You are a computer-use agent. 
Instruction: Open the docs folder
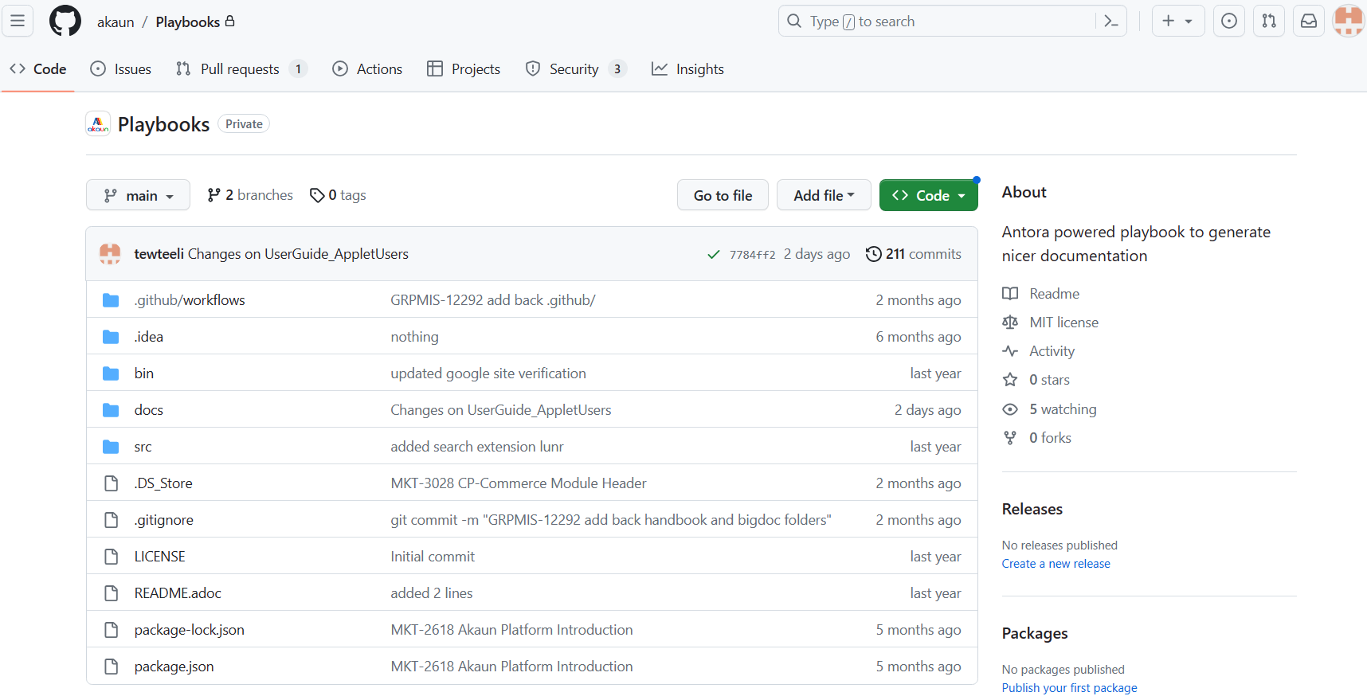point(149,410)
